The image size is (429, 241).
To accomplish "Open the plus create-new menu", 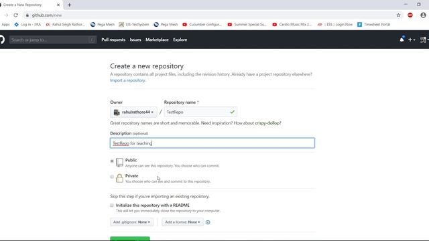I will point(412,40).
